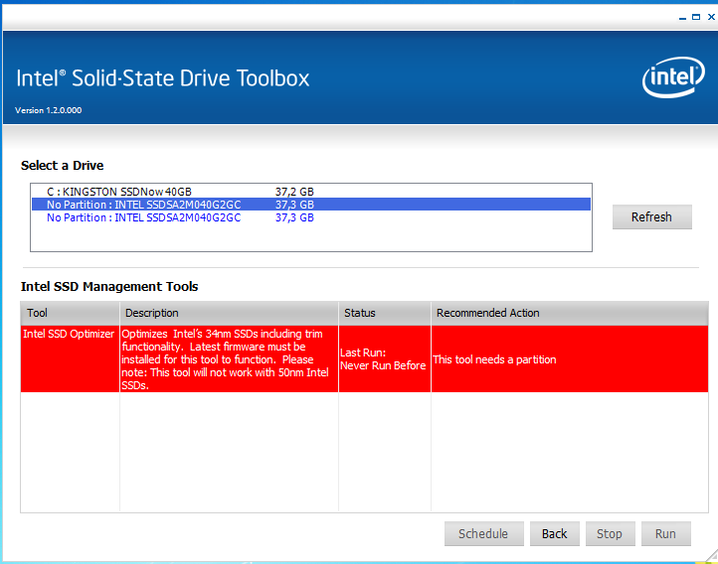Select the highlighted INTEL SSDSA2M040G2GC drive row
The width and height of the screenshot is (718, 564).
(x=311, y=205)
